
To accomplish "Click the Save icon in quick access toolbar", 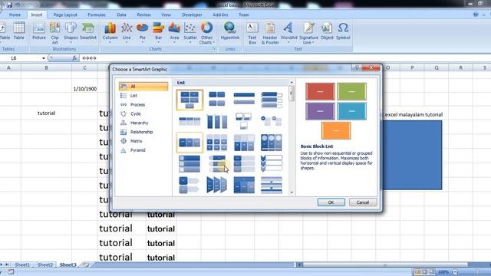I will [9, 5].
